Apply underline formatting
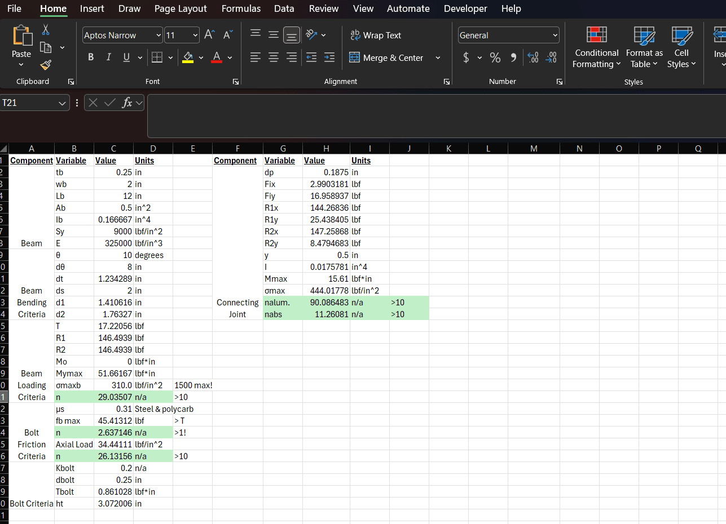 point(125,57)
